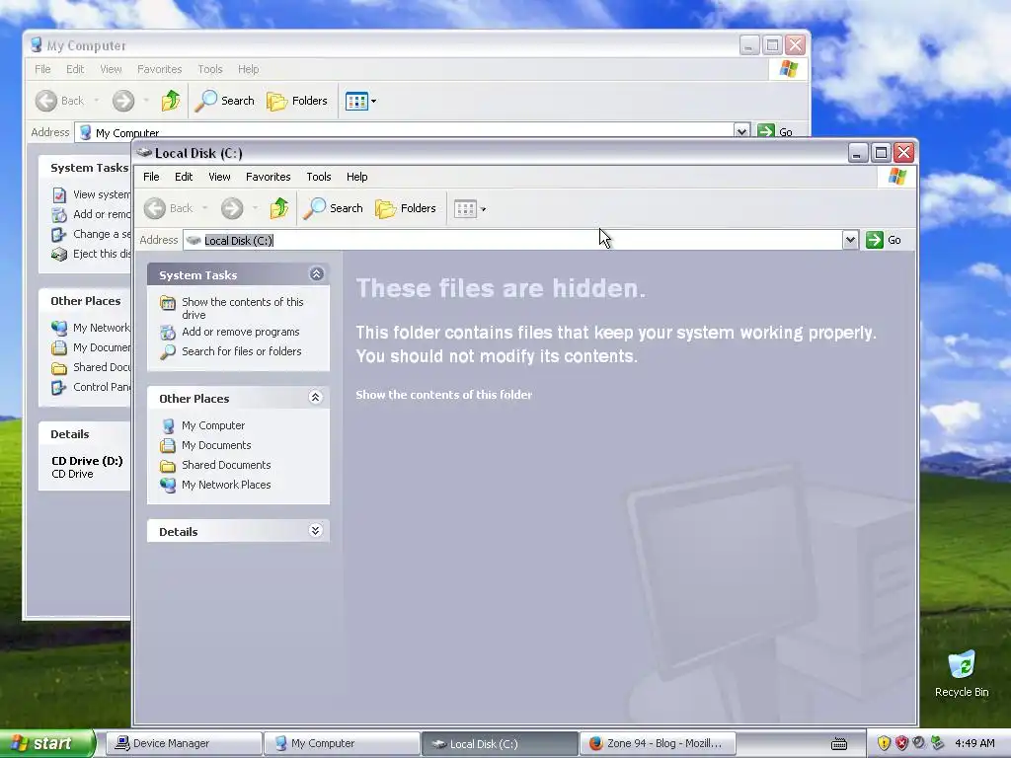Open Help menu in Local Disk window
This screenshot has width=1011, height=758.
[x=356, y=177]
